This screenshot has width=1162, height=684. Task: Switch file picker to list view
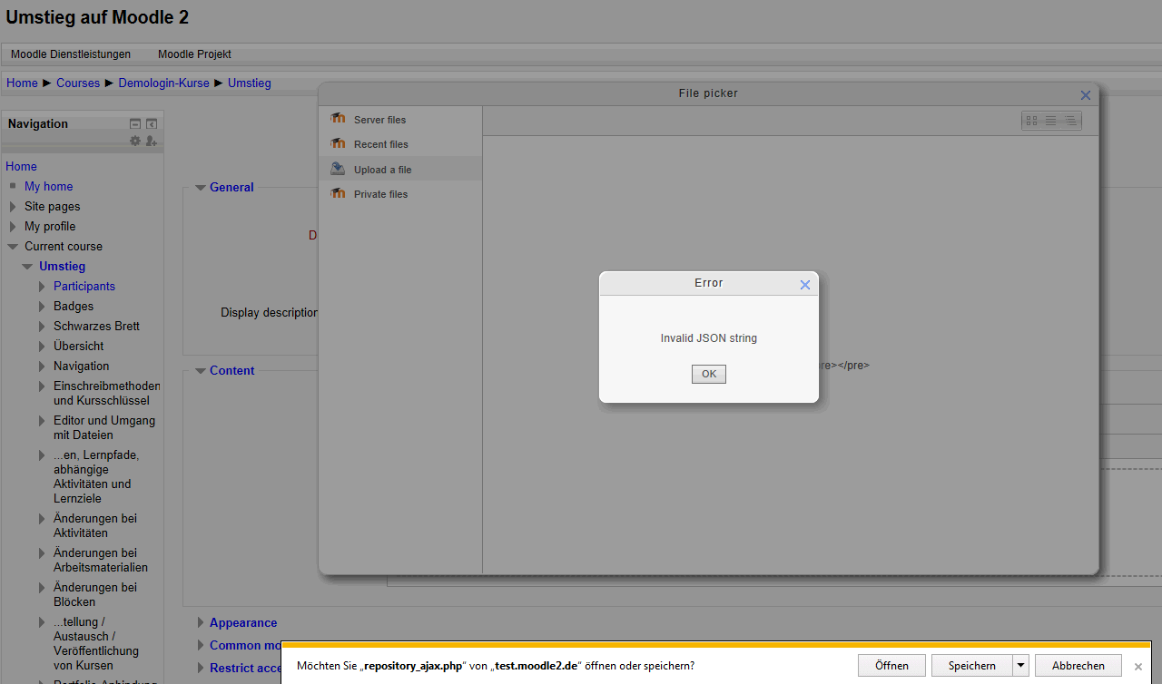point(1050,121)
